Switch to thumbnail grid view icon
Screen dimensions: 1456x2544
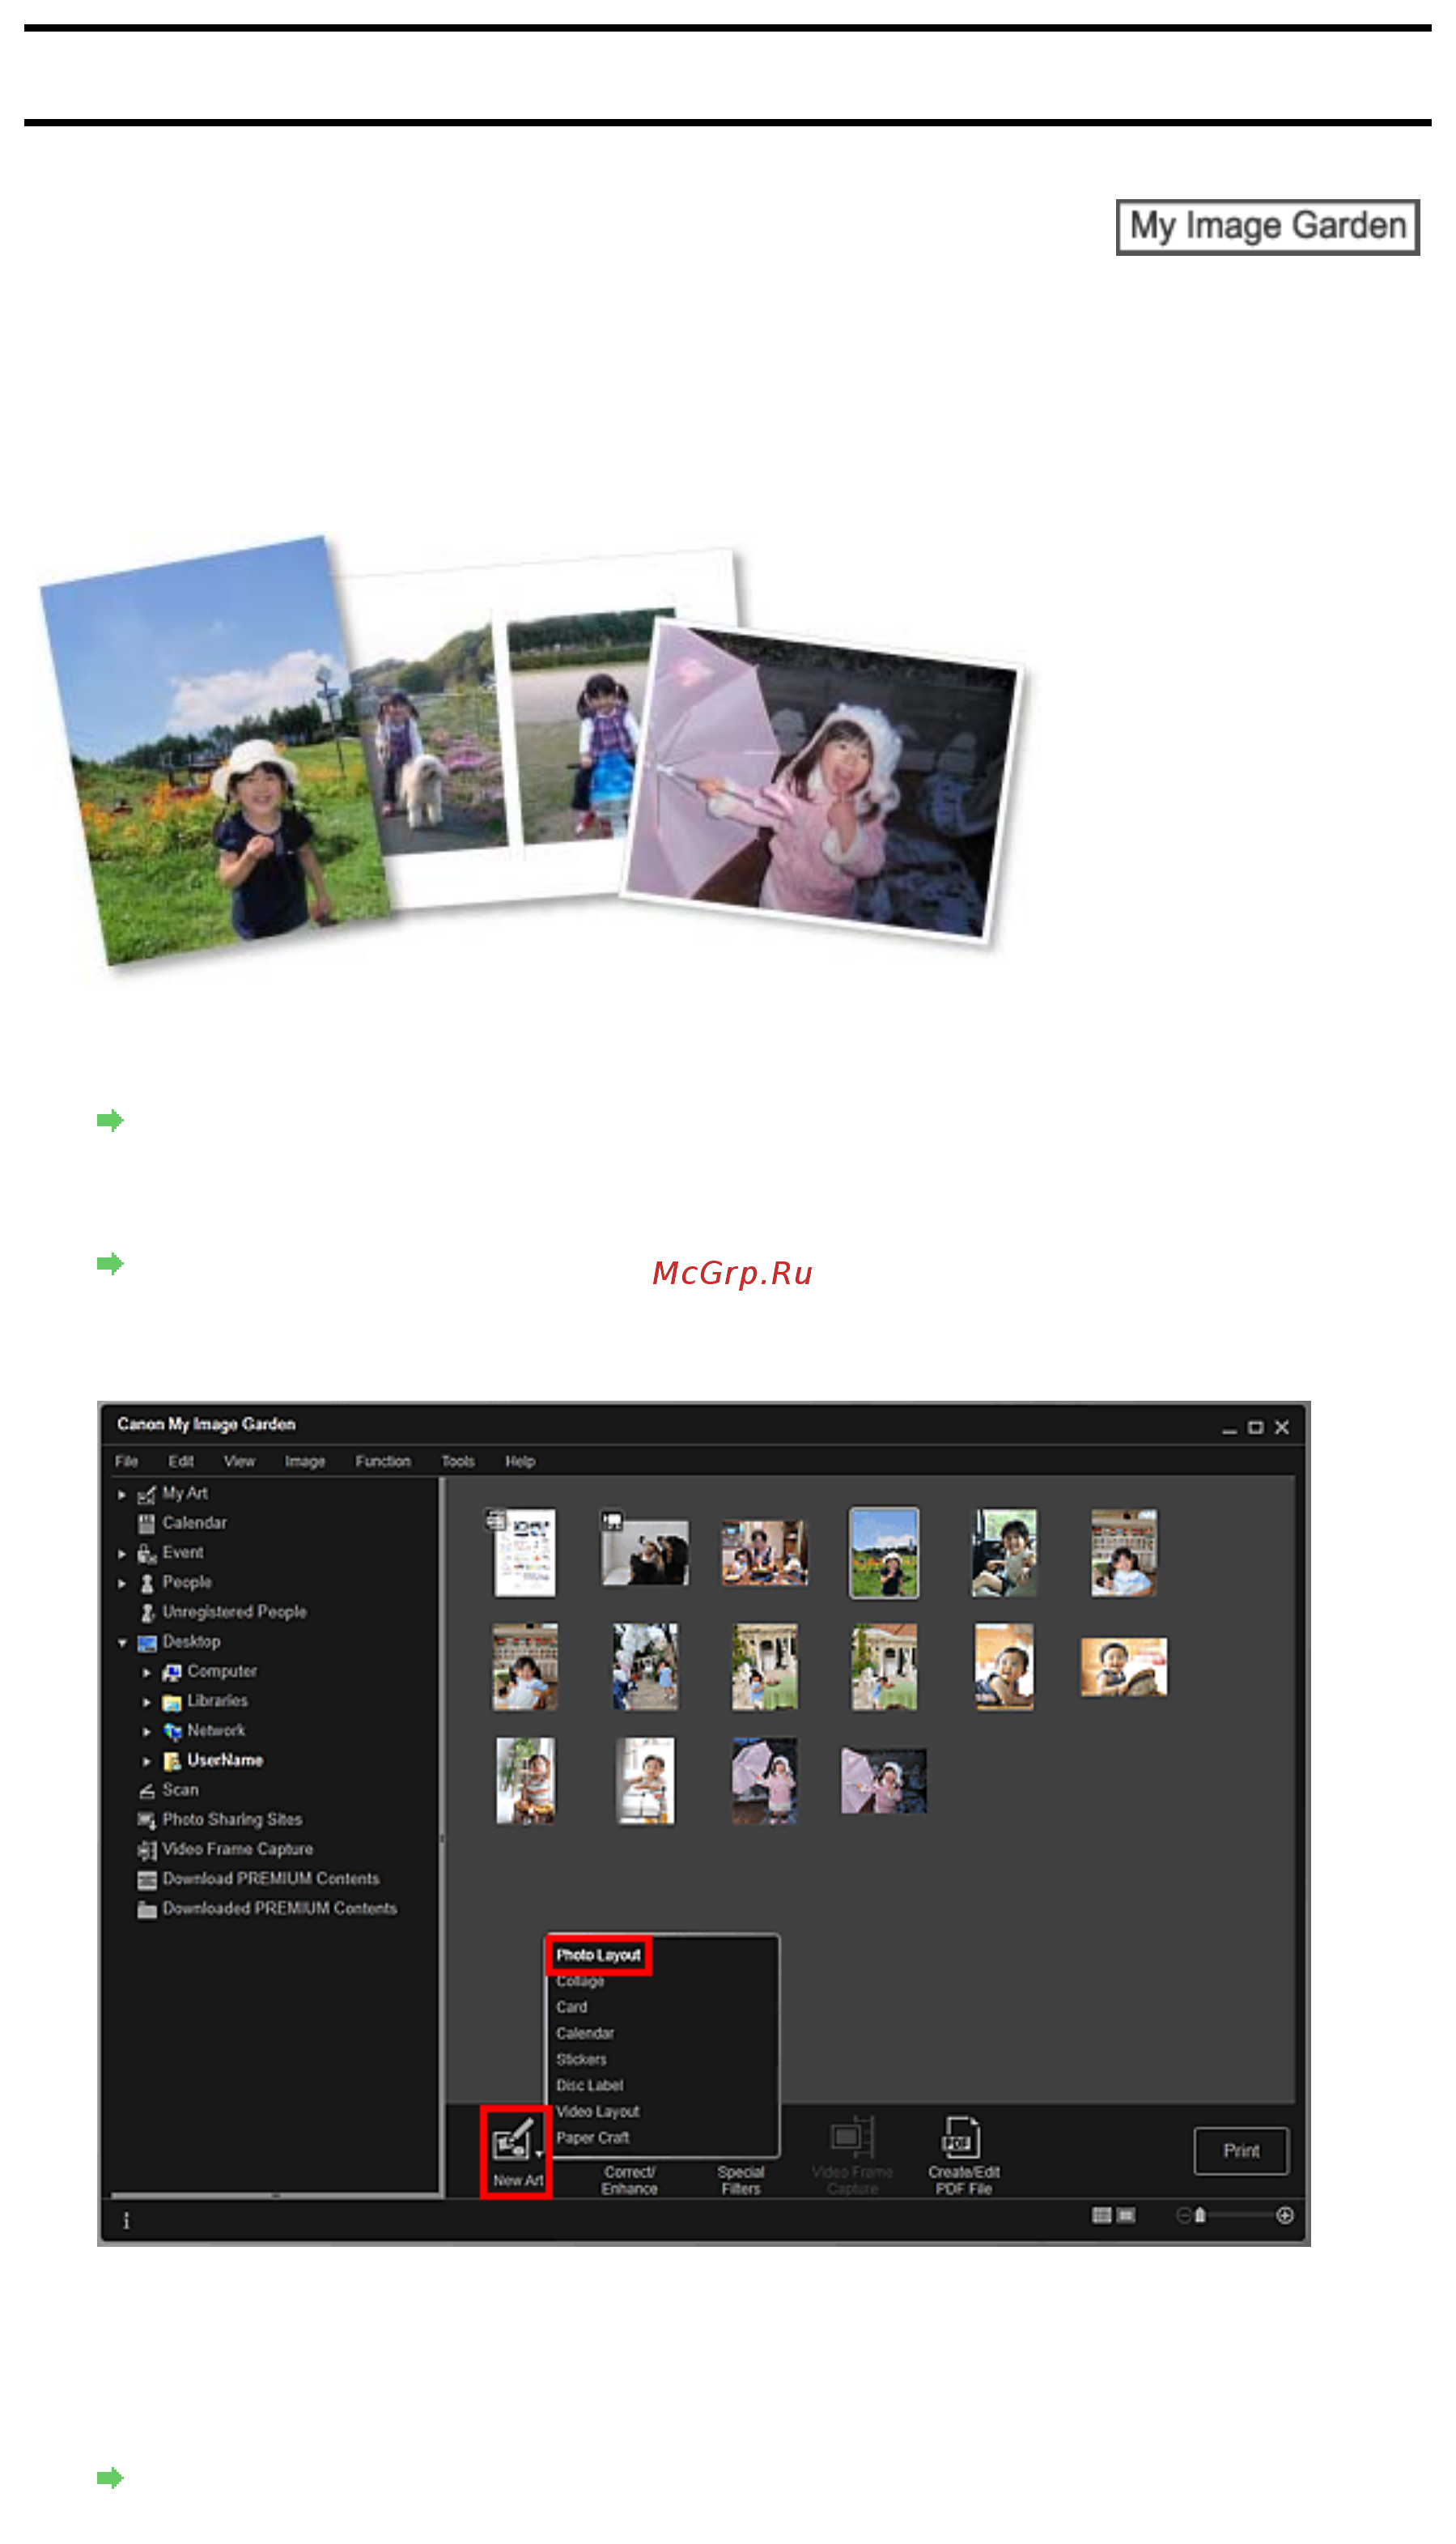1101,2216
